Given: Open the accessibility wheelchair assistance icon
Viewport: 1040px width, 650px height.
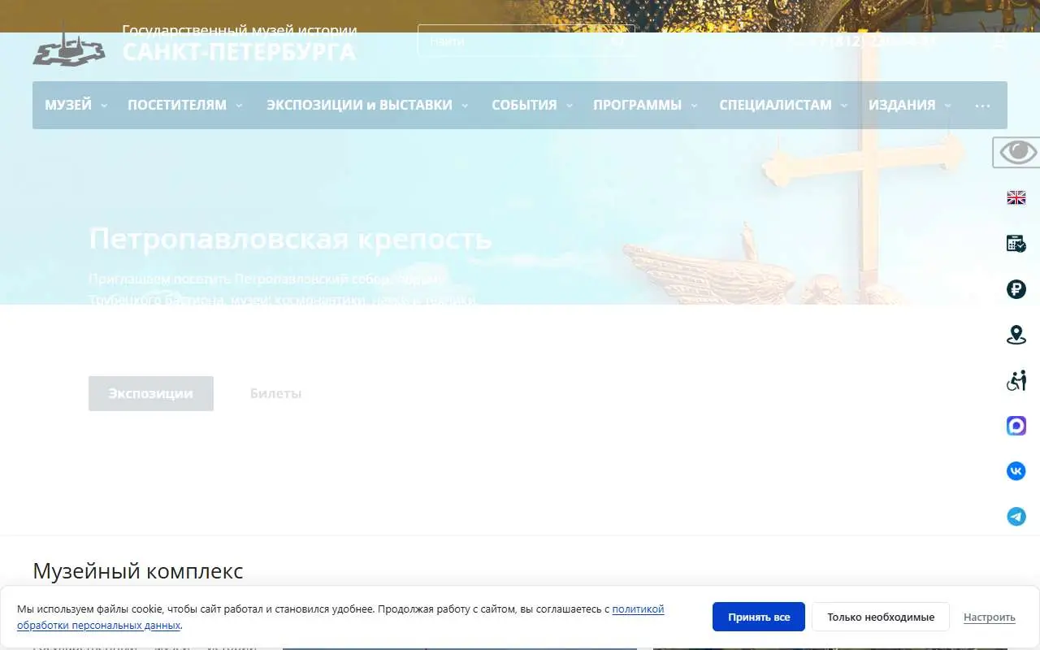Looking at the screenshot, I should coord(1016,380).
